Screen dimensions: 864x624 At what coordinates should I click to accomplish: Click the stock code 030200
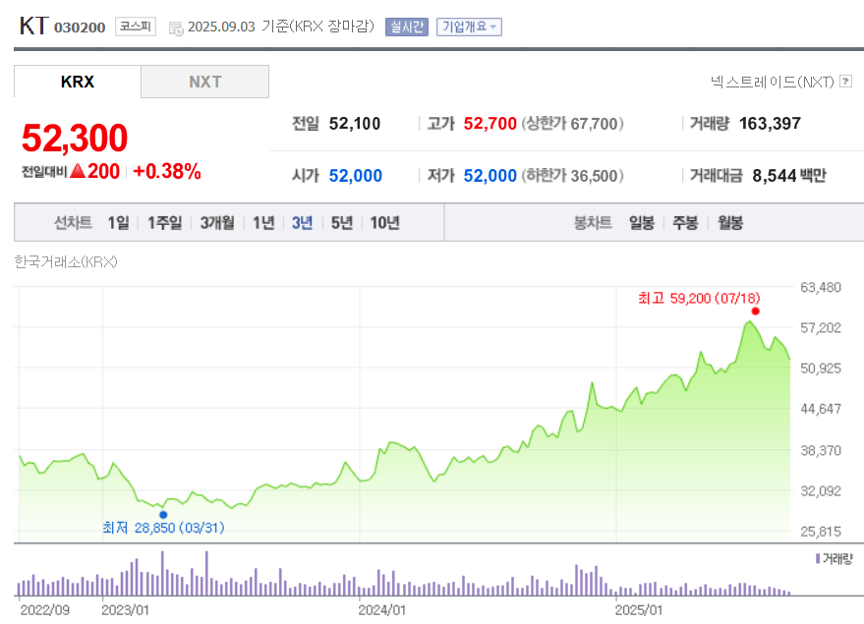coord(80,28)
